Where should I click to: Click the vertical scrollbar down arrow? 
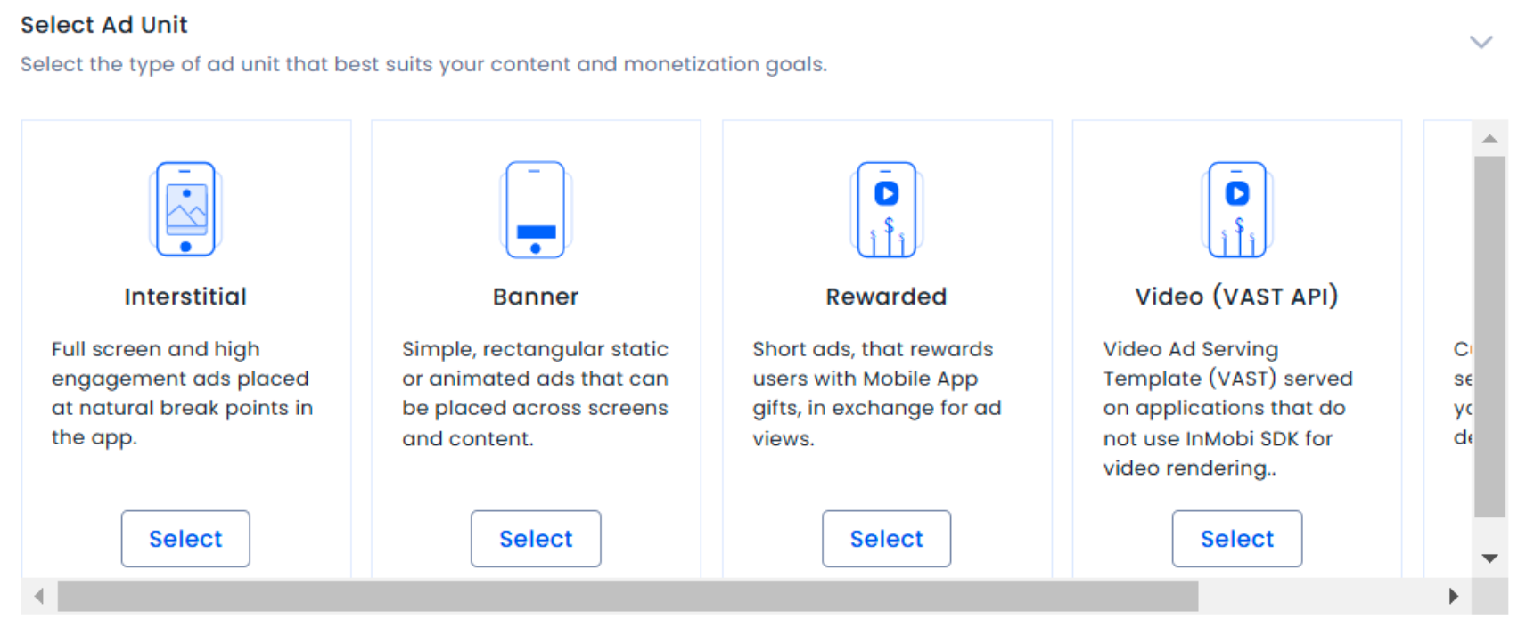[1489, 558]
